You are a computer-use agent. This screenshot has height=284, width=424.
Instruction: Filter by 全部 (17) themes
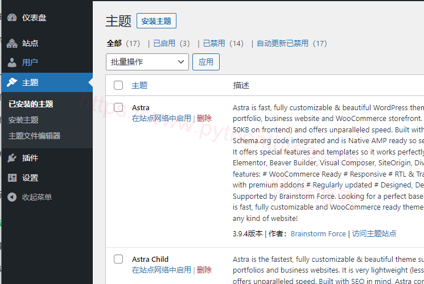(x=124, y=44)
